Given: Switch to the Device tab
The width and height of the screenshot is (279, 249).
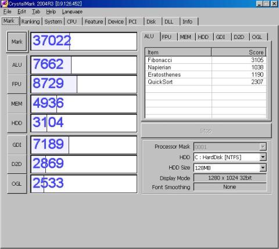Looking at the screenshot, I should coord(116,21).
